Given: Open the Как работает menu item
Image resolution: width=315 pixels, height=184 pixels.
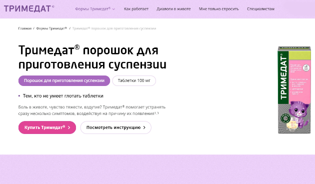Looking at the screenshot, I should pyautogui.click(x=136, y=9).
